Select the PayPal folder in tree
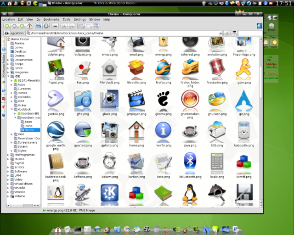This screenshot has width=294, height=235. click(x=17, y=163)
